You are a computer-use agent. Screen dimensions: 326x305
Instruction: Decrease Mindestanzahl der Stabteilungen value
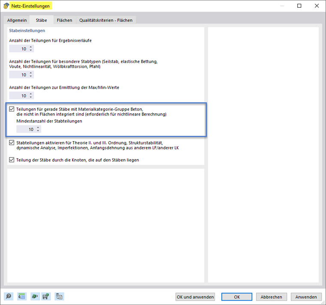tap(38, 131)
